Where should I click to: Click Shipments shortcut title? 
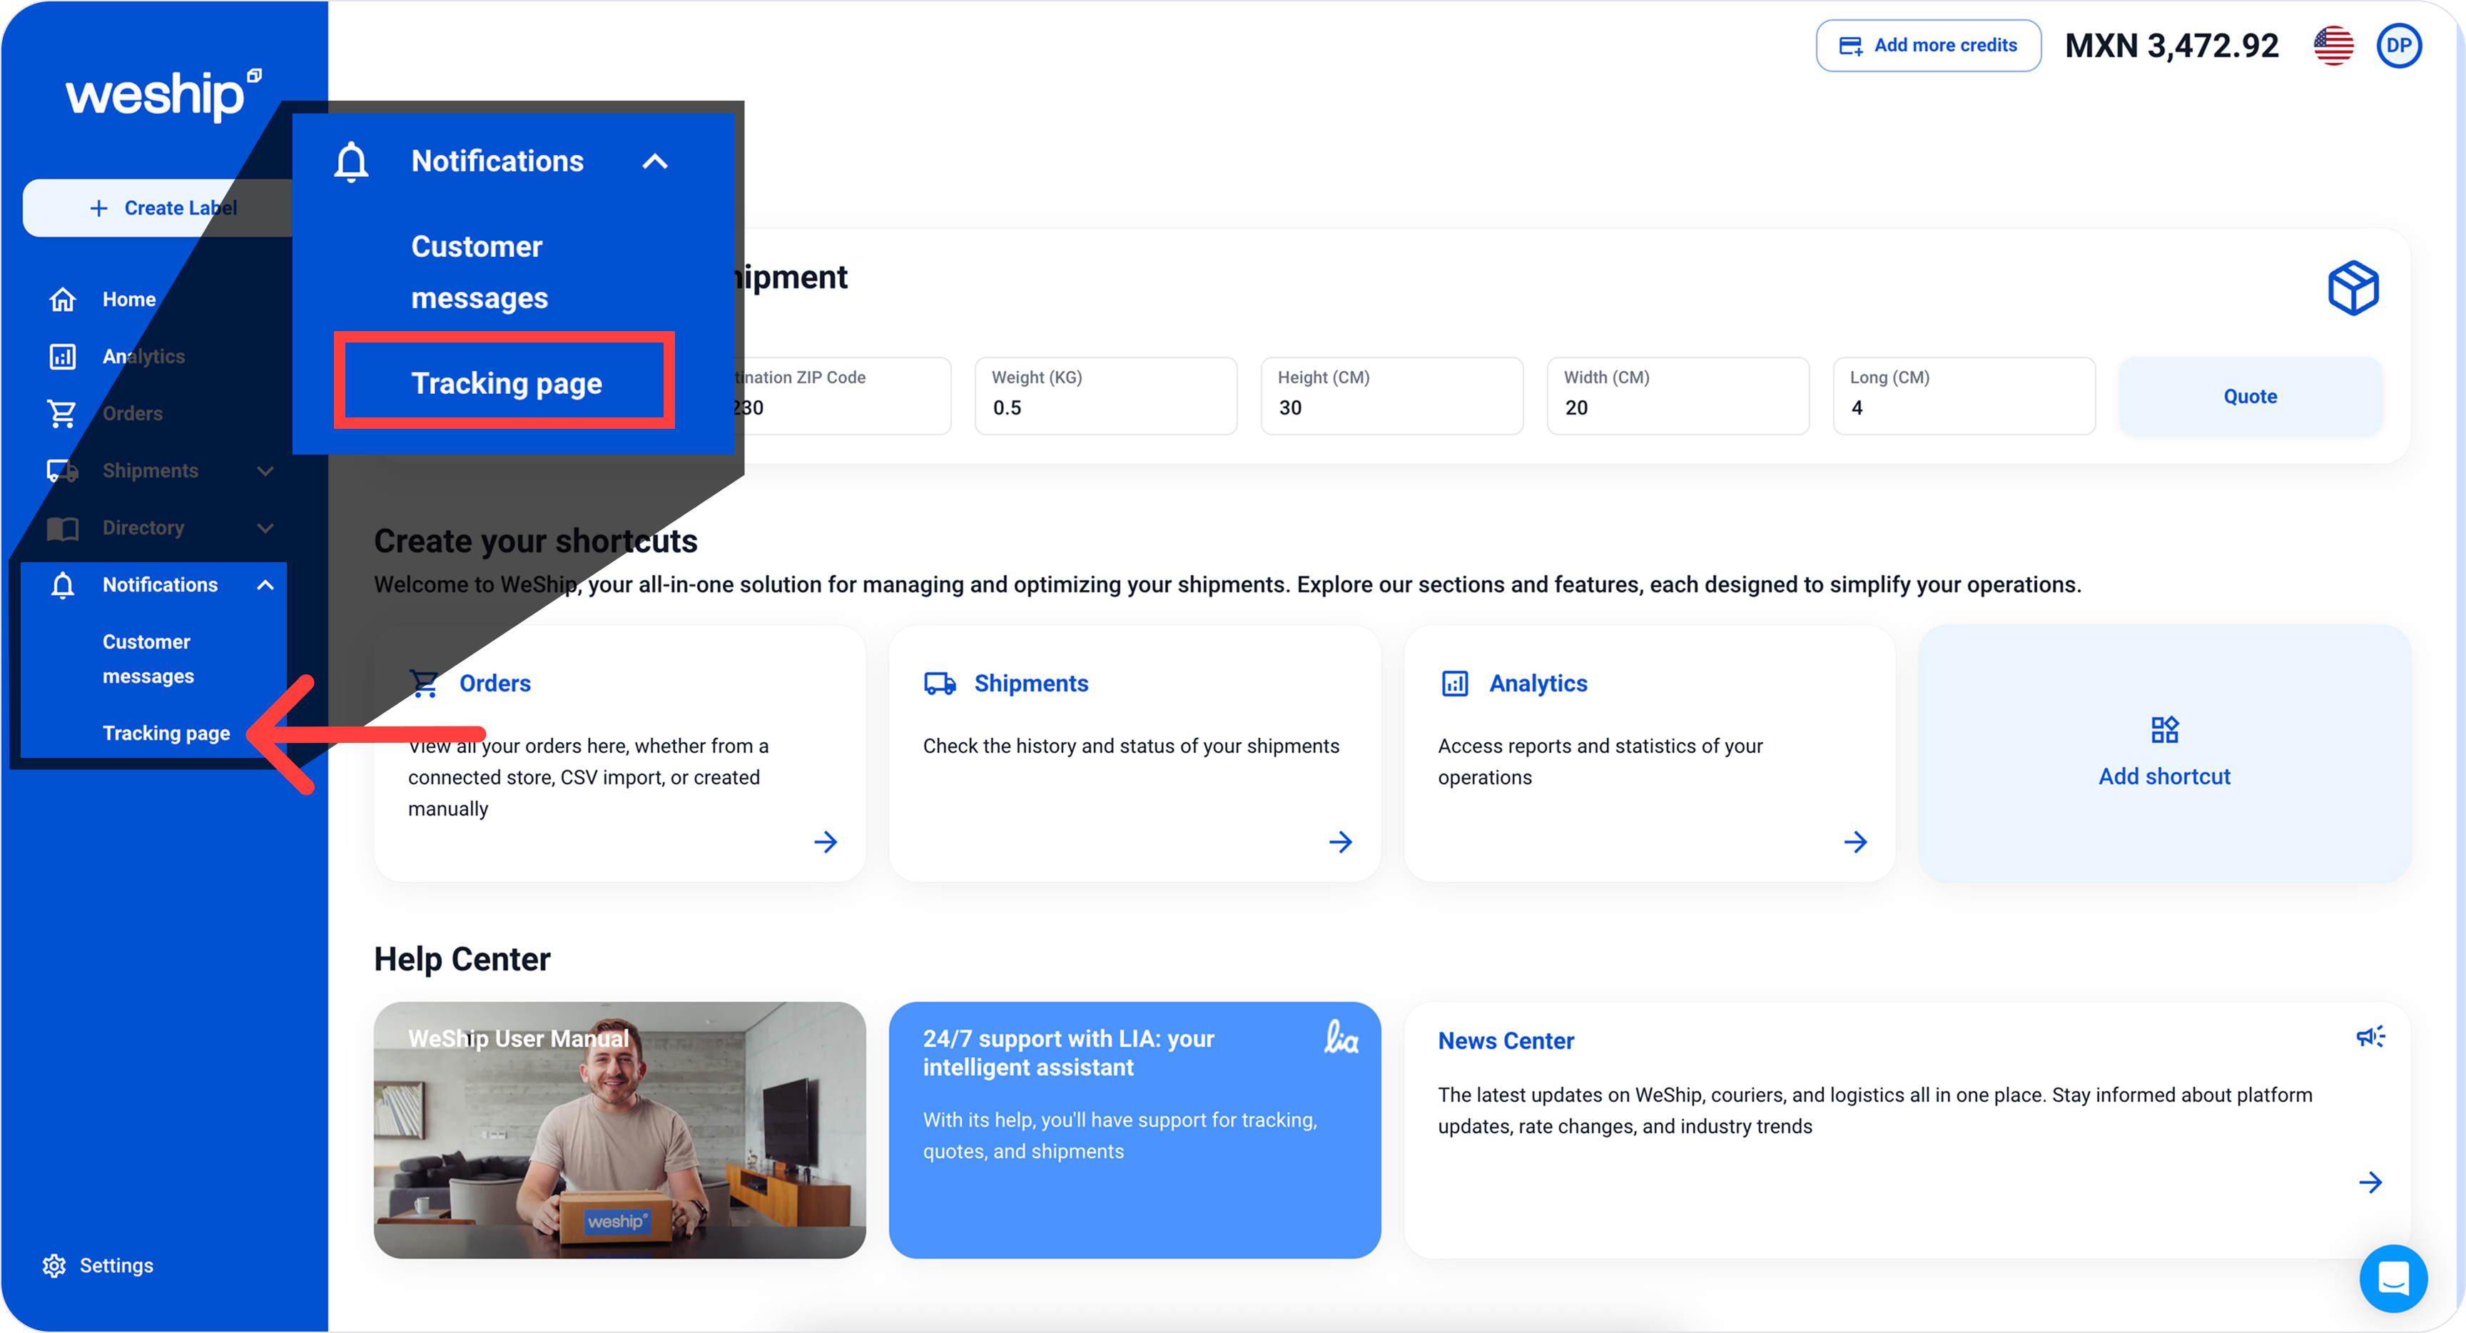tap(1031, 683)
